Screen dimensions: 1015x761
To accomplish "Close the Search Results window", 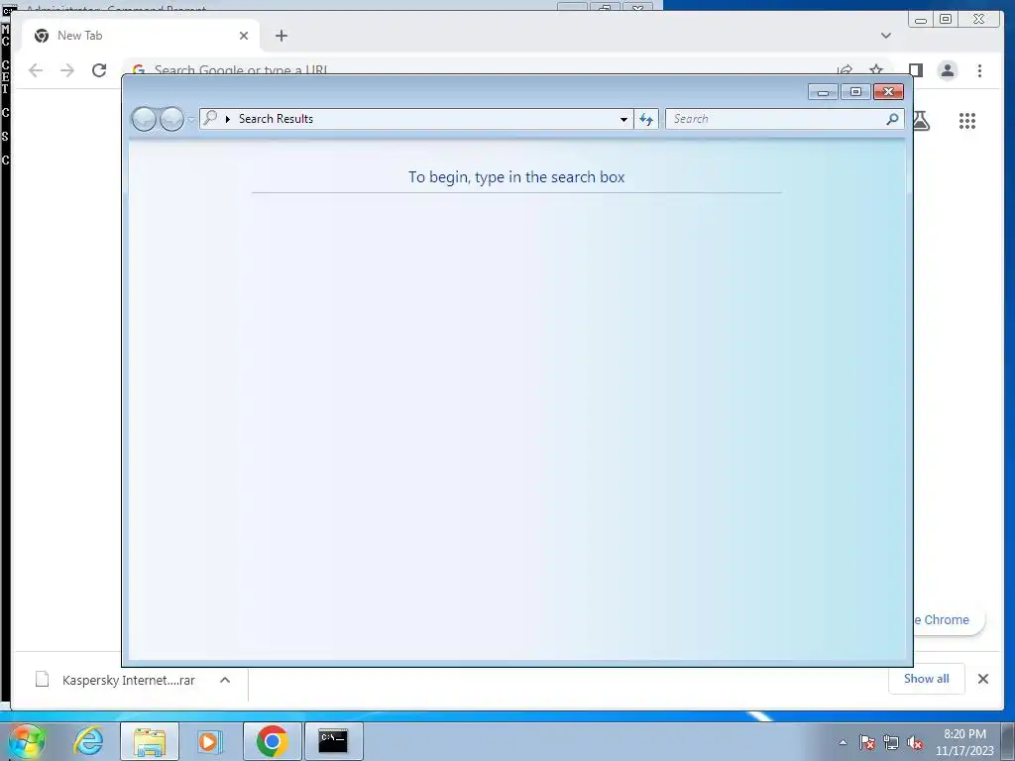I will (x=888, y=92).
